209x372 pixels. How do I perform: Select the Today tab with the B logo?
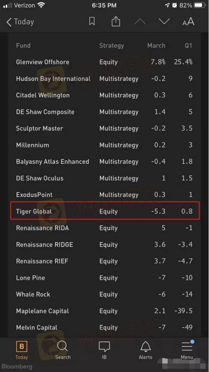click(22, 350)
